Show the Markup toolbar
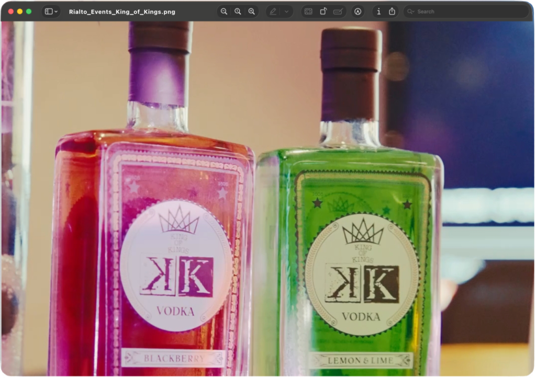The image size is (536, 378). click(358, 12)
